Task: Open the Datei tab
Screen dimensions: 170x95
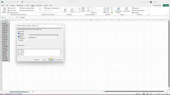Action: 3,5
